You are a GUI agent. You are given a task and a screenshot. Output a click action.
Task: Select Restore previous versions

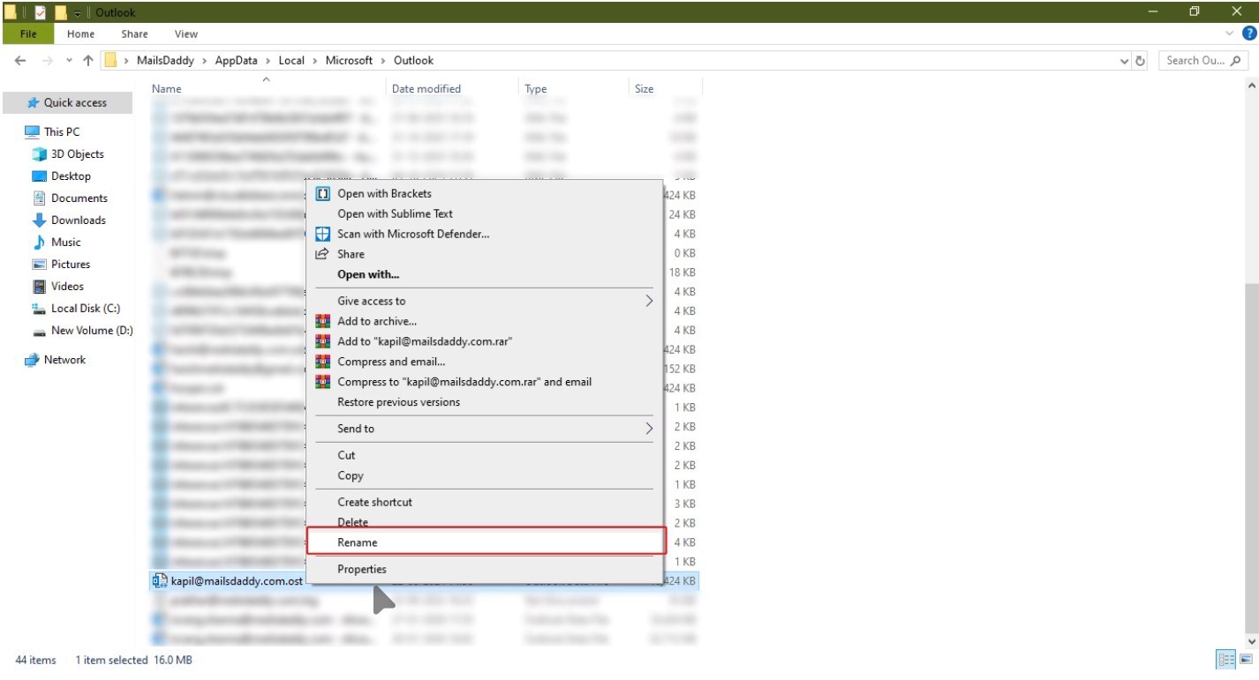[484, 402]
